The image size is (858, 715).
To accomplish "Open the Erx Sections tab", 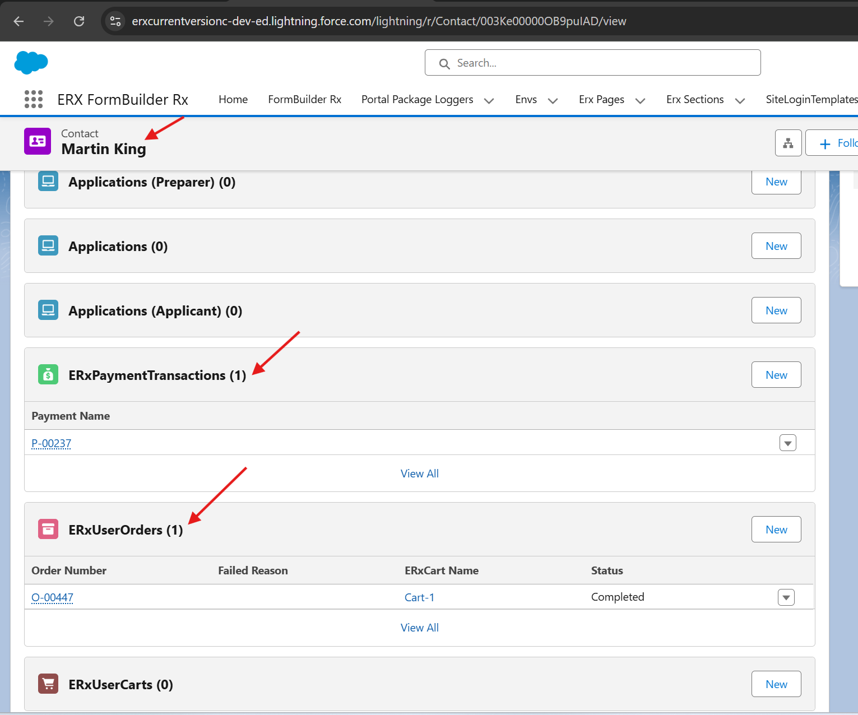I will coord(695,99).
